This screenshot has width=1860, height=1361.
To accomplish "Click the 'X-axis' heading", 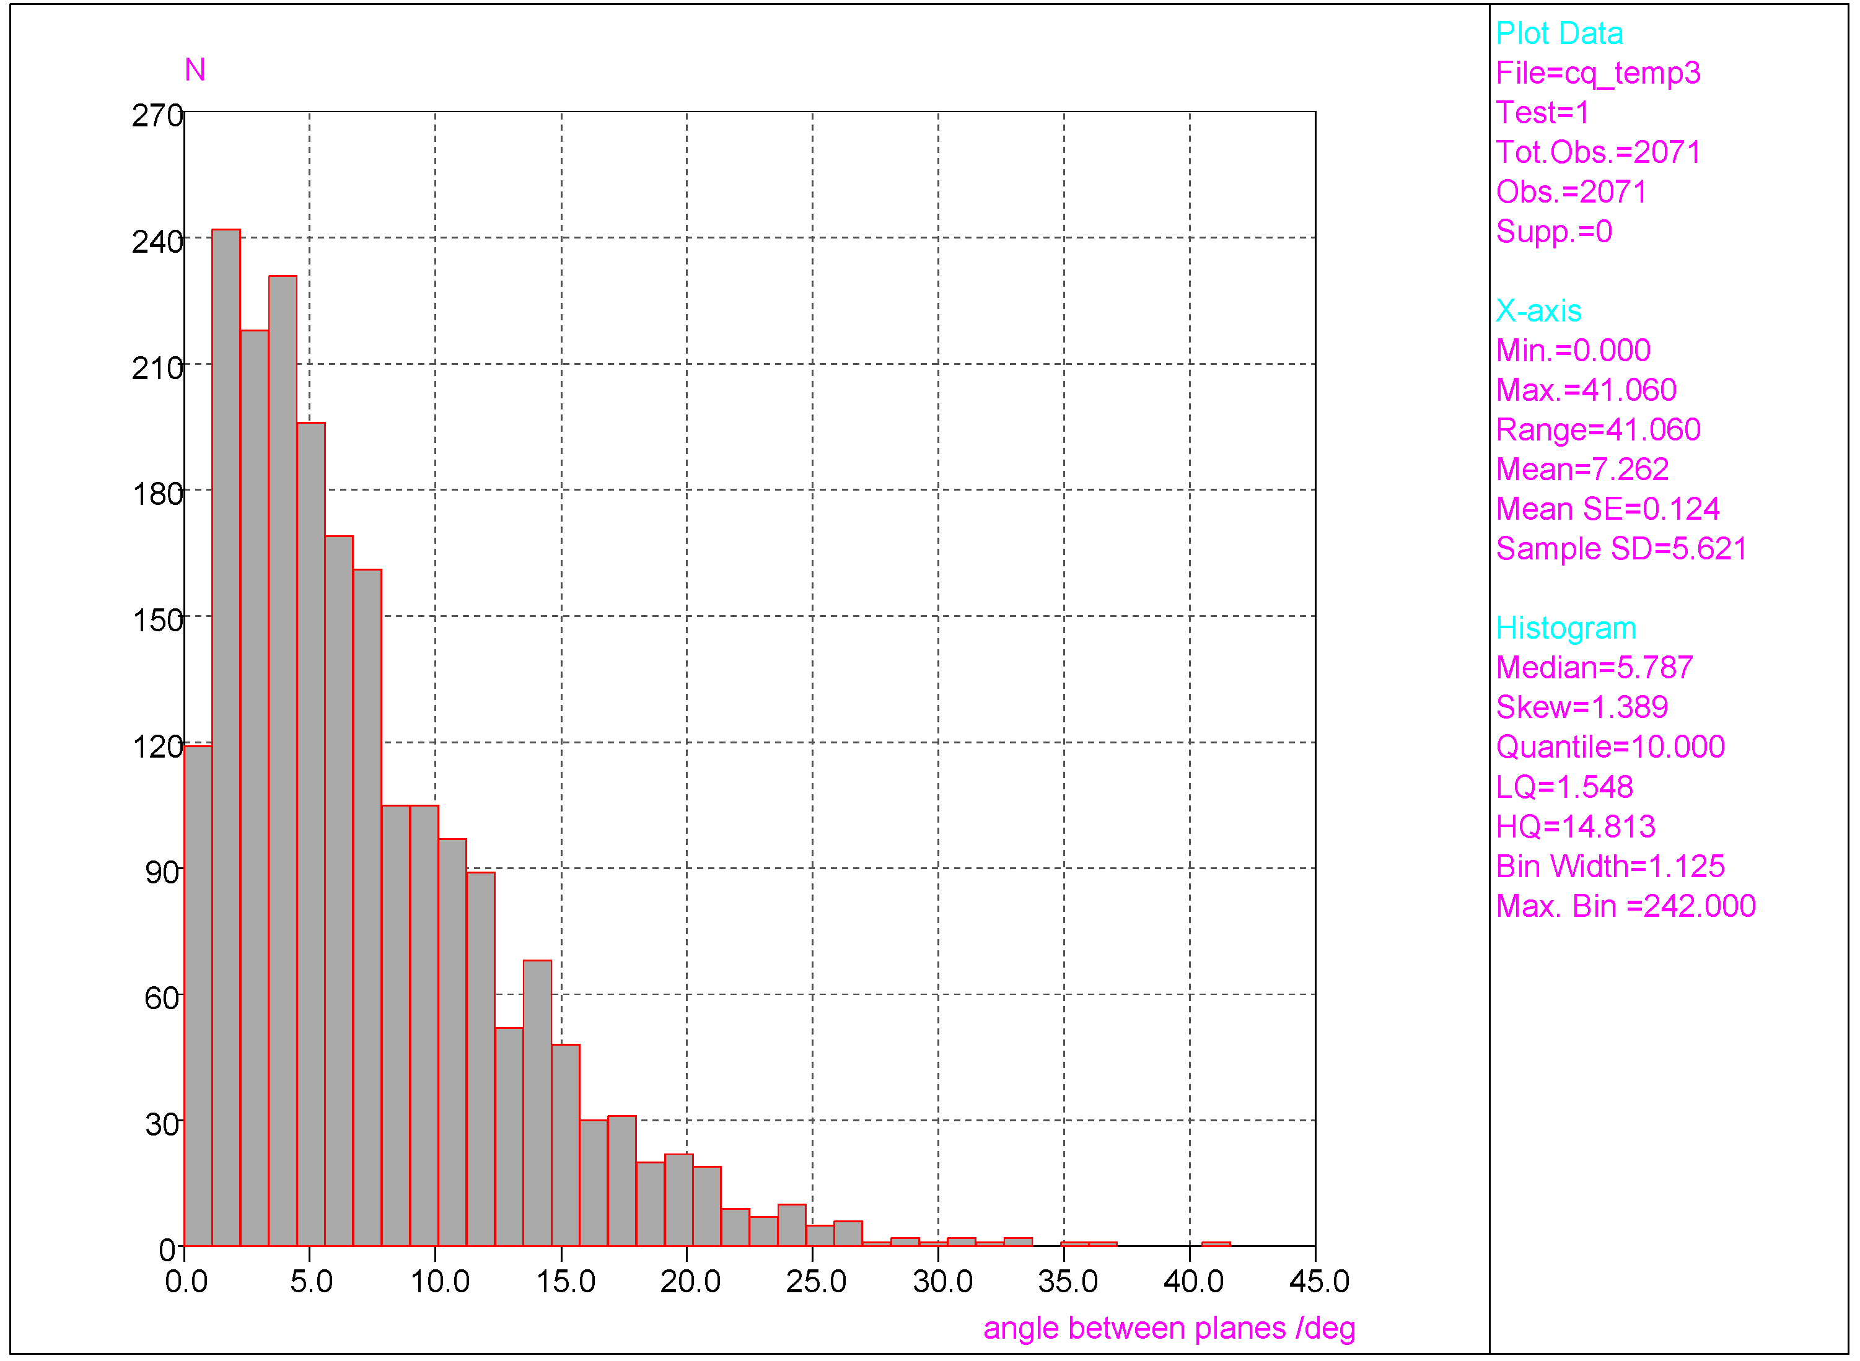I will [1538, 310].
